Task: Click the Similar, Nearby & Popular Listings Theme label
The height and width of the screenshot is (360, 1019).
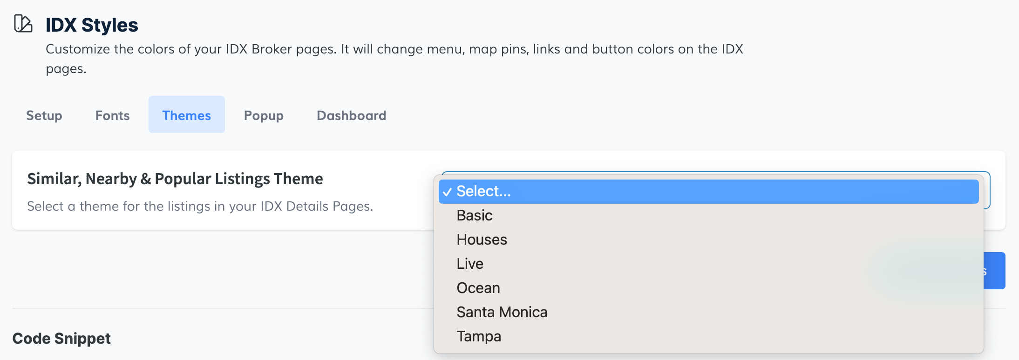Action: click(x=175, y=179)
